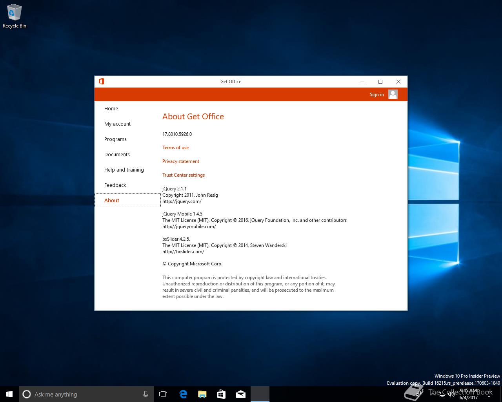The width and height of the screenshot is (502, 402).
Task: Click the Cortana search box
Action: [x=86, y=394]
